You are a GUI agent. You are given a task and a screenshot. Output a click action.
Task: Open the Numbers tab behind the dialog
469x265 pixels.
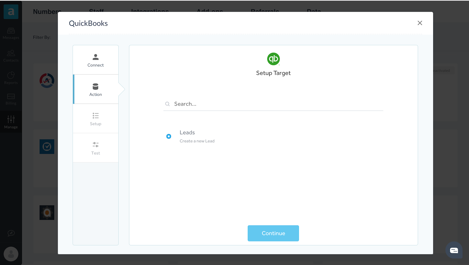(47, 12)
